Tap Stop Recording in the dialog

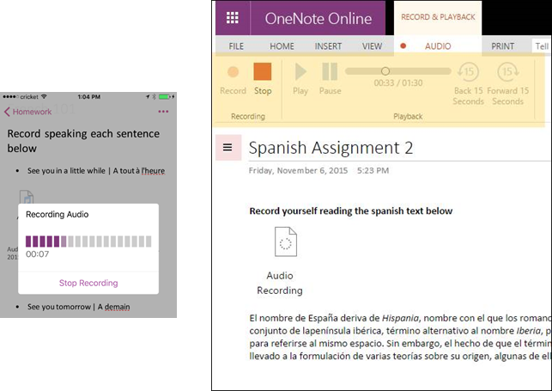(88, 283)
